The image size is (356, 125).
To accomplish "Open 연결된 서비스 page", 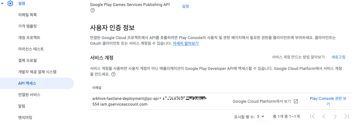I will [29, 95].
